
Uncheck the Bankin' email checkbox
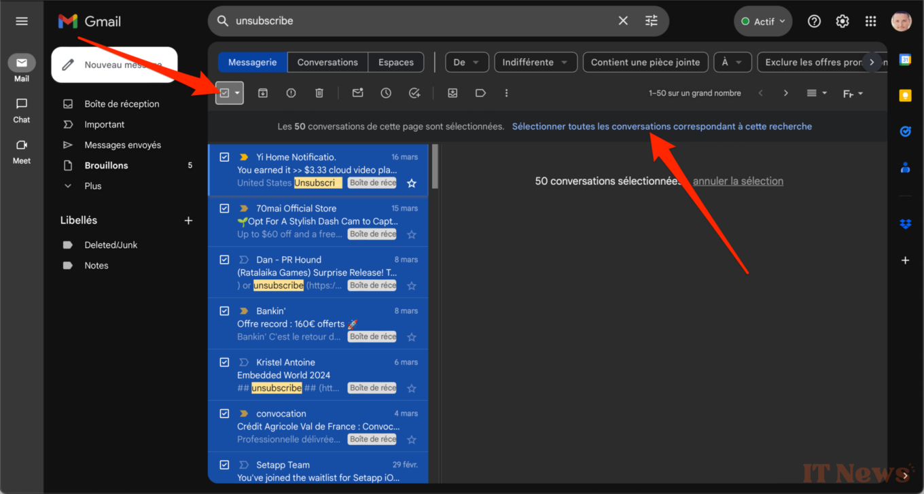(225, 311)
